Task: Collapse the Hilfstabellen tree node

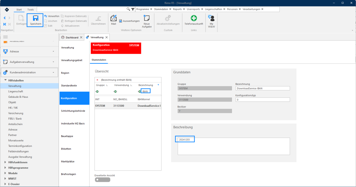Action: [6, 80]
